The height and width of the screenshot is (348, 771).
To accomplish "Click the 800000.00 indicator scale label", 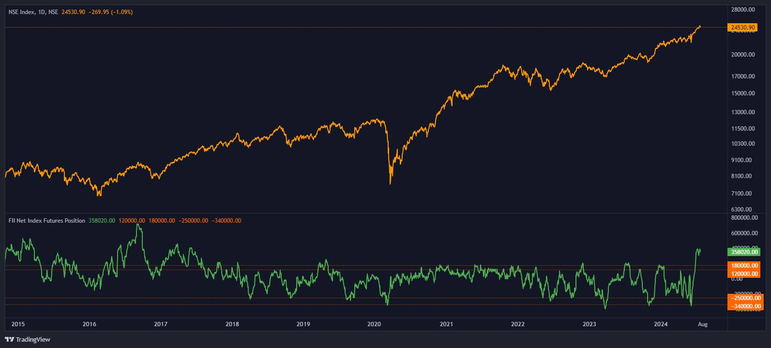I will tap(743, 218).
